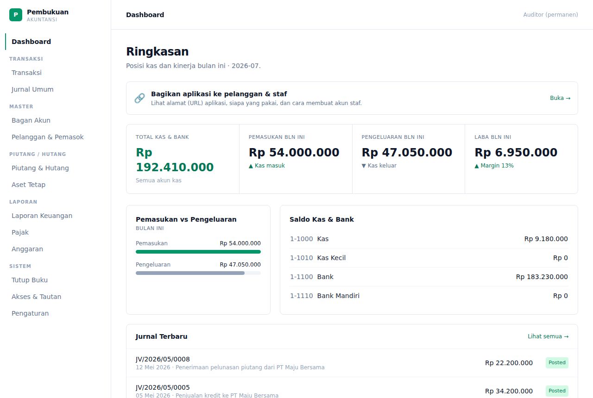593x398 pixels.
Task: Click the Rp 34.200.000 journal amount
Action: click(509, 391)
